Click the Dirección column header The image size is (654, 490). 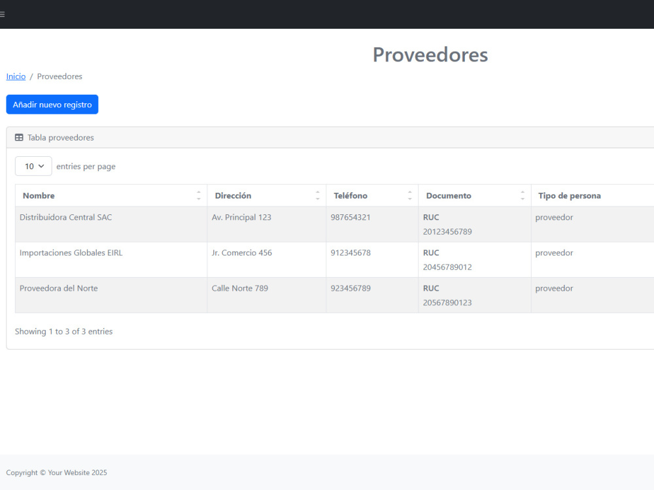267,195
